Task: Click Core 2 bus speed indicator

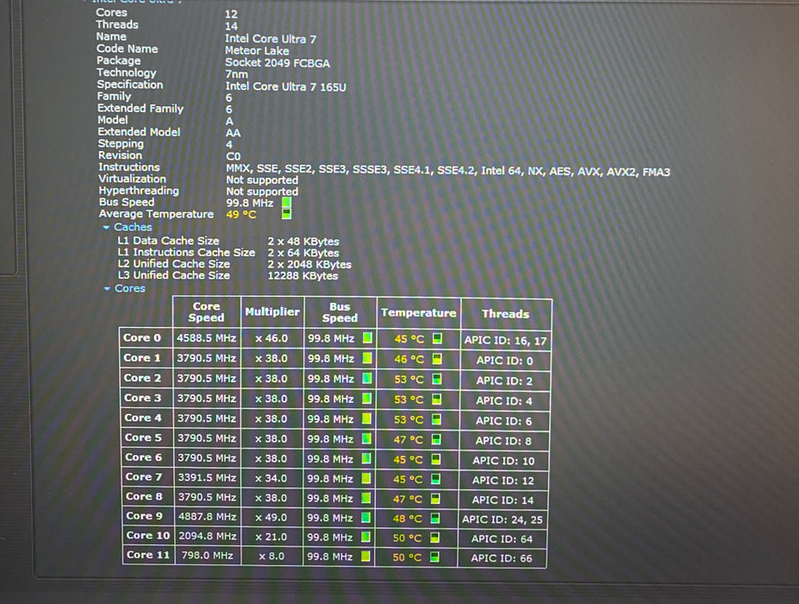Action: (x=367, y=379)
